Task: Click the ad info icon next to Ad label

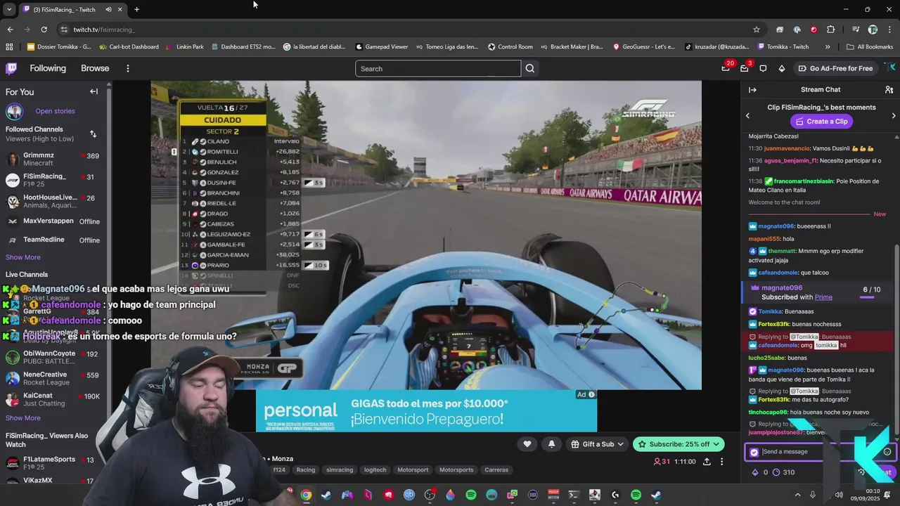Action: click(x=591, y=394)
